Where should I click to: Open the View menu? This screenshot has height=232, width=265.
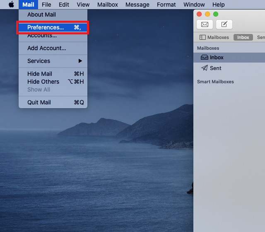(x=83, y=5)
